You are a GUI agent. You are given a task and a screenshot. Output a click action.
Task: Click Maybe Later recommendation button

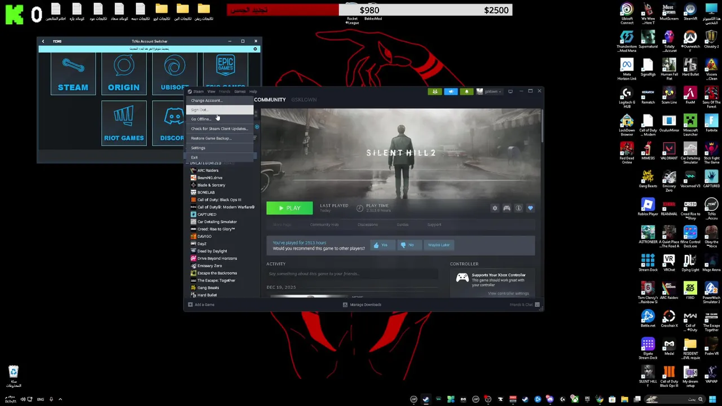point(439,245)
